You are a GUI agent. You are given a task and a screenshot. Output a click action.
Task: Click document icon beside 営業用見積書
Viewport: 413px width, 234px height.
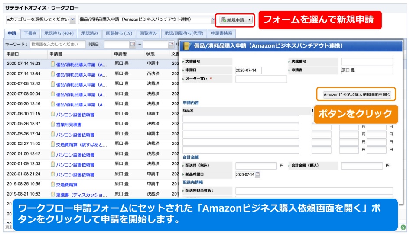pos(53,124)
